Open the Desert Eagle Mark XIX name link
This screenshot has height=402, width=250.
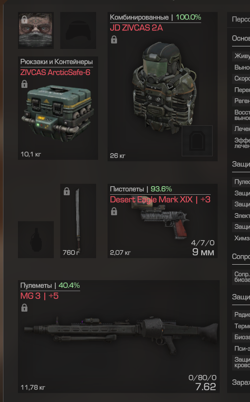160,199
